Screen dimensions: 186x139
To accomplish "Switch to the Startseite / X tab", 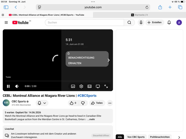I will [139, 15].
